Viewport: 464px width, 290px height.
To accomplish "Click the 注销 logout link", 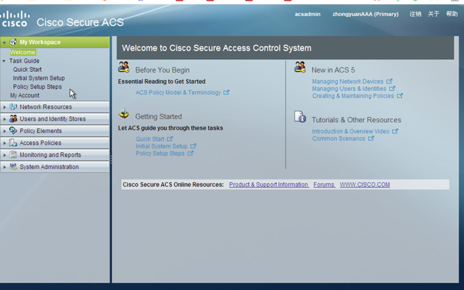I will [x=415, y=14].
